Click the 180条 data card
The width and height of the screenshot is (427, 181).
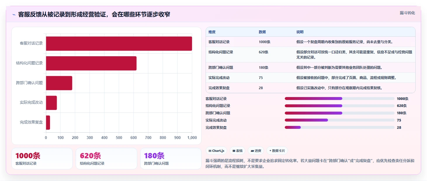[x=171, y=159]
